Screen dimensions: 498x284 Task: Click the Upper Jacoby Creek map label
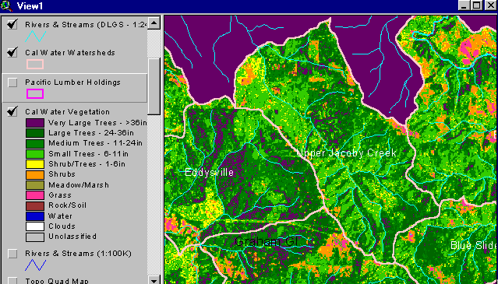(x=346, y=153)
